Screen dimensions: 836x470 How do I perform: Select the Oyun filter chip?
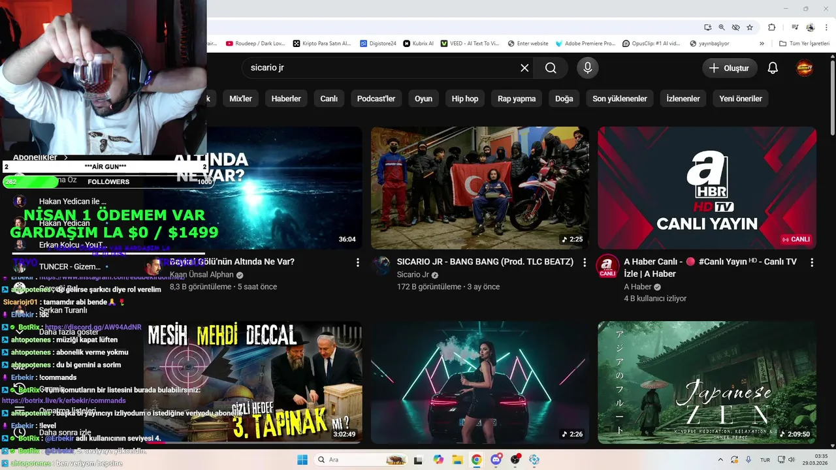click(x=424, y=99)
